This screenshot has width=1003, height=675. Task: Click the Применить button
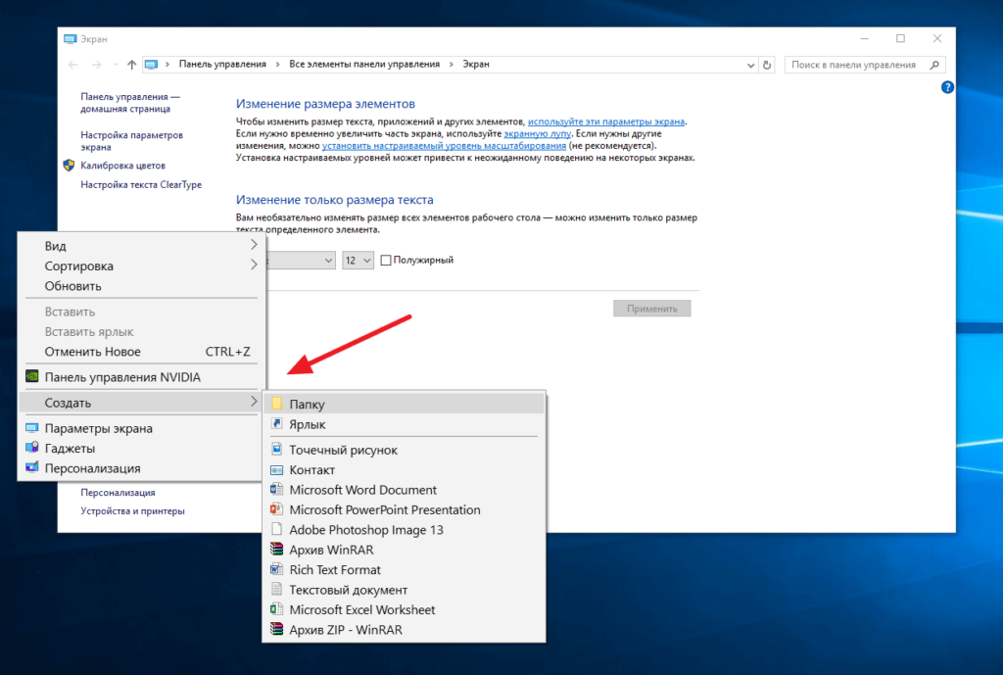651,309
